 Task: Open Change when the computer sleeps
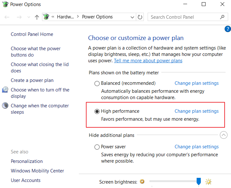[40, 109]
